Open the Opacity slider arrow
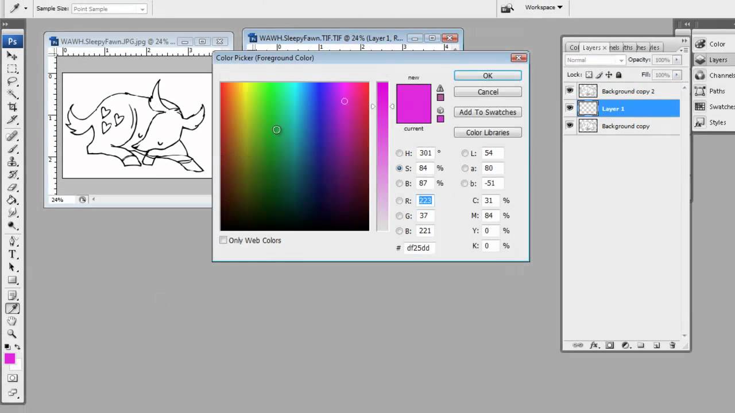 pos(677,60)
